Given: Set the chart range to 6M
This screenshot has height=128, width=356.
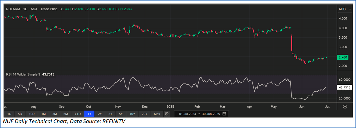Looking at the screenshot, I should [66, 114].
